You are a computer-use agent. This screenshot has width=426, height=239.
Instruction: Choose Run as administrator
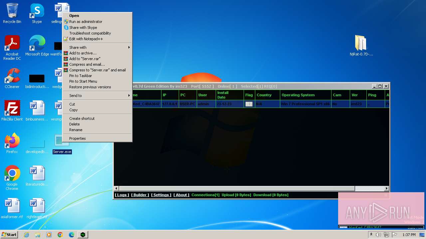[98, 22]
